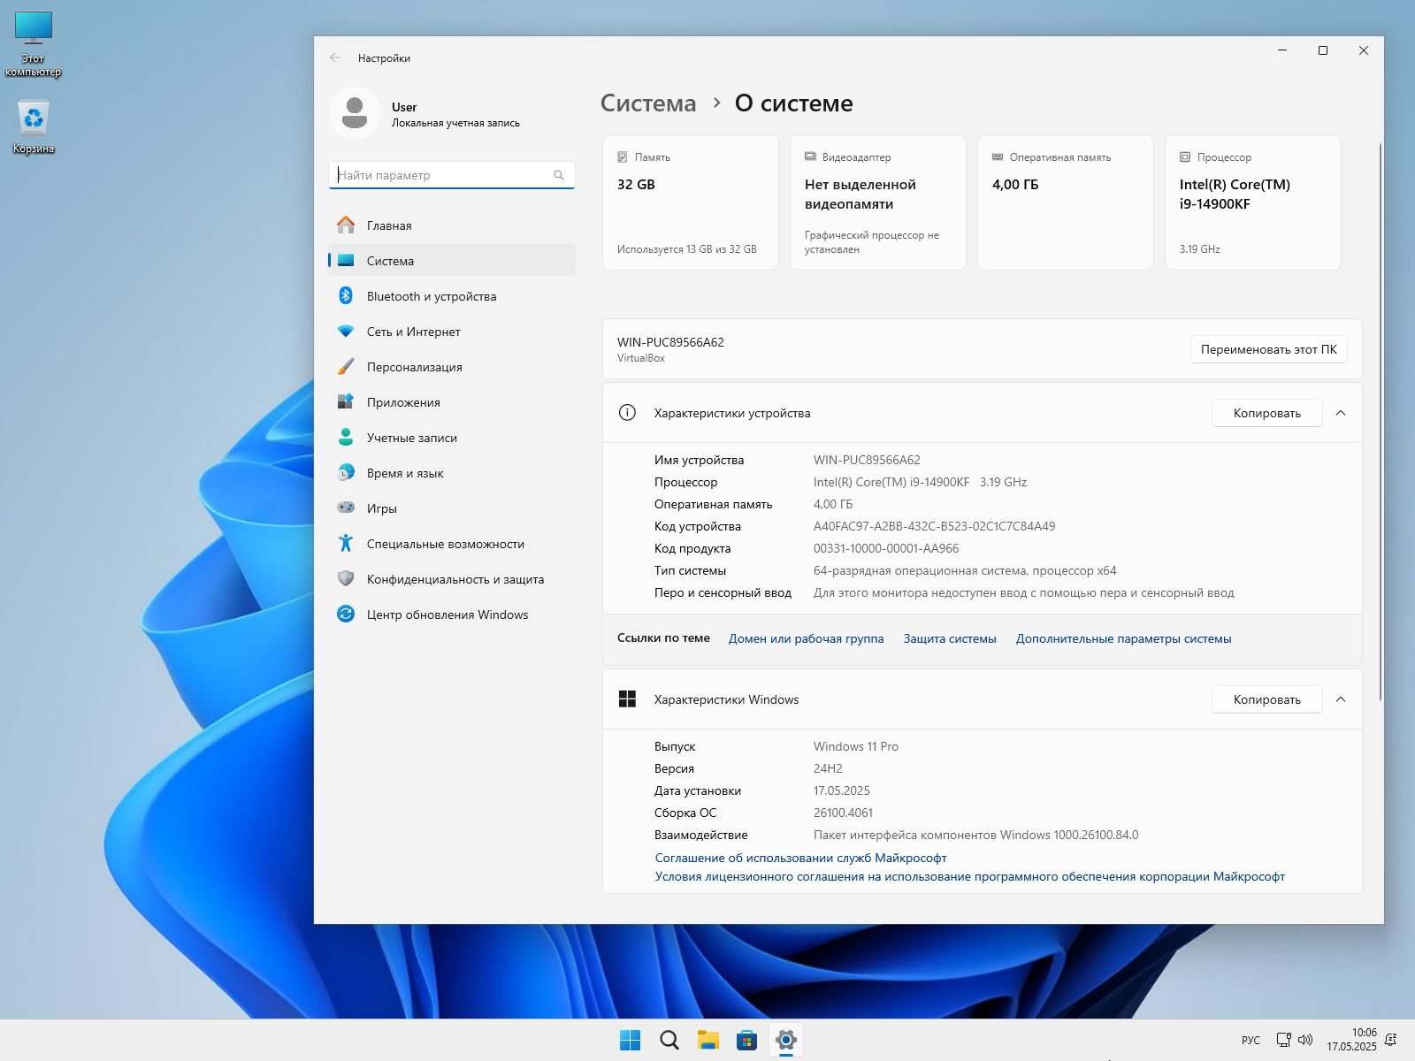The width and height of the screenshot is (1415, 1061).
Task: Click the Windows 11 Pro edition value
Action: (856, 746)
